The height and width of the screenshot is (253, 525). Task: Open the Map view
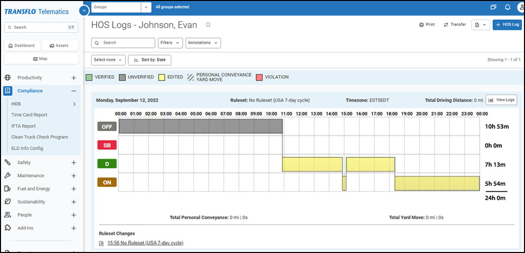click(40, 59)
